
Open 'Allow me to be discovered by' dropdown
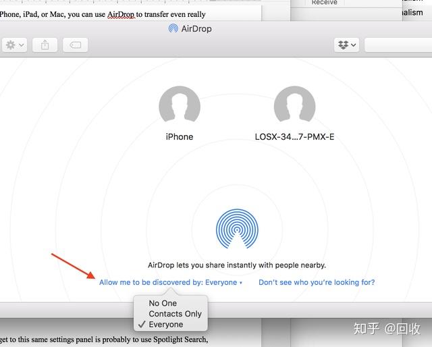[171, 282]
